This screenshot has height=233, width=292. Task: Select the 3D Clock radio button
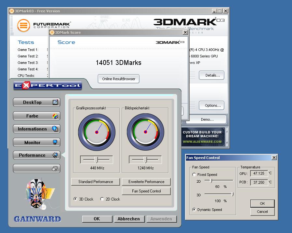point(75,199)
